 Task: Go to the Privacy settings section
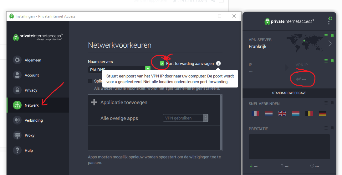[x=38, y=90]
